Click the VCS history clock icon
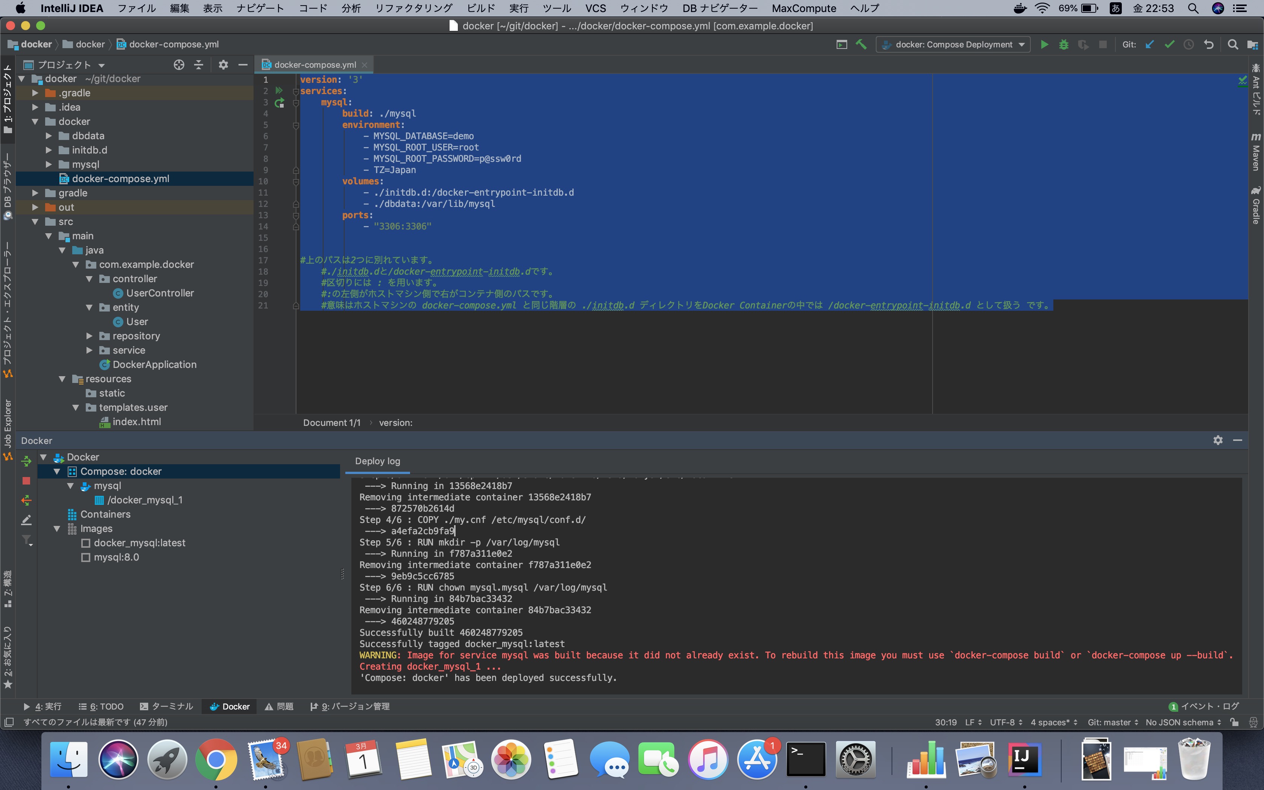The image size is (1264, 790). click(x=1189, y=44)
